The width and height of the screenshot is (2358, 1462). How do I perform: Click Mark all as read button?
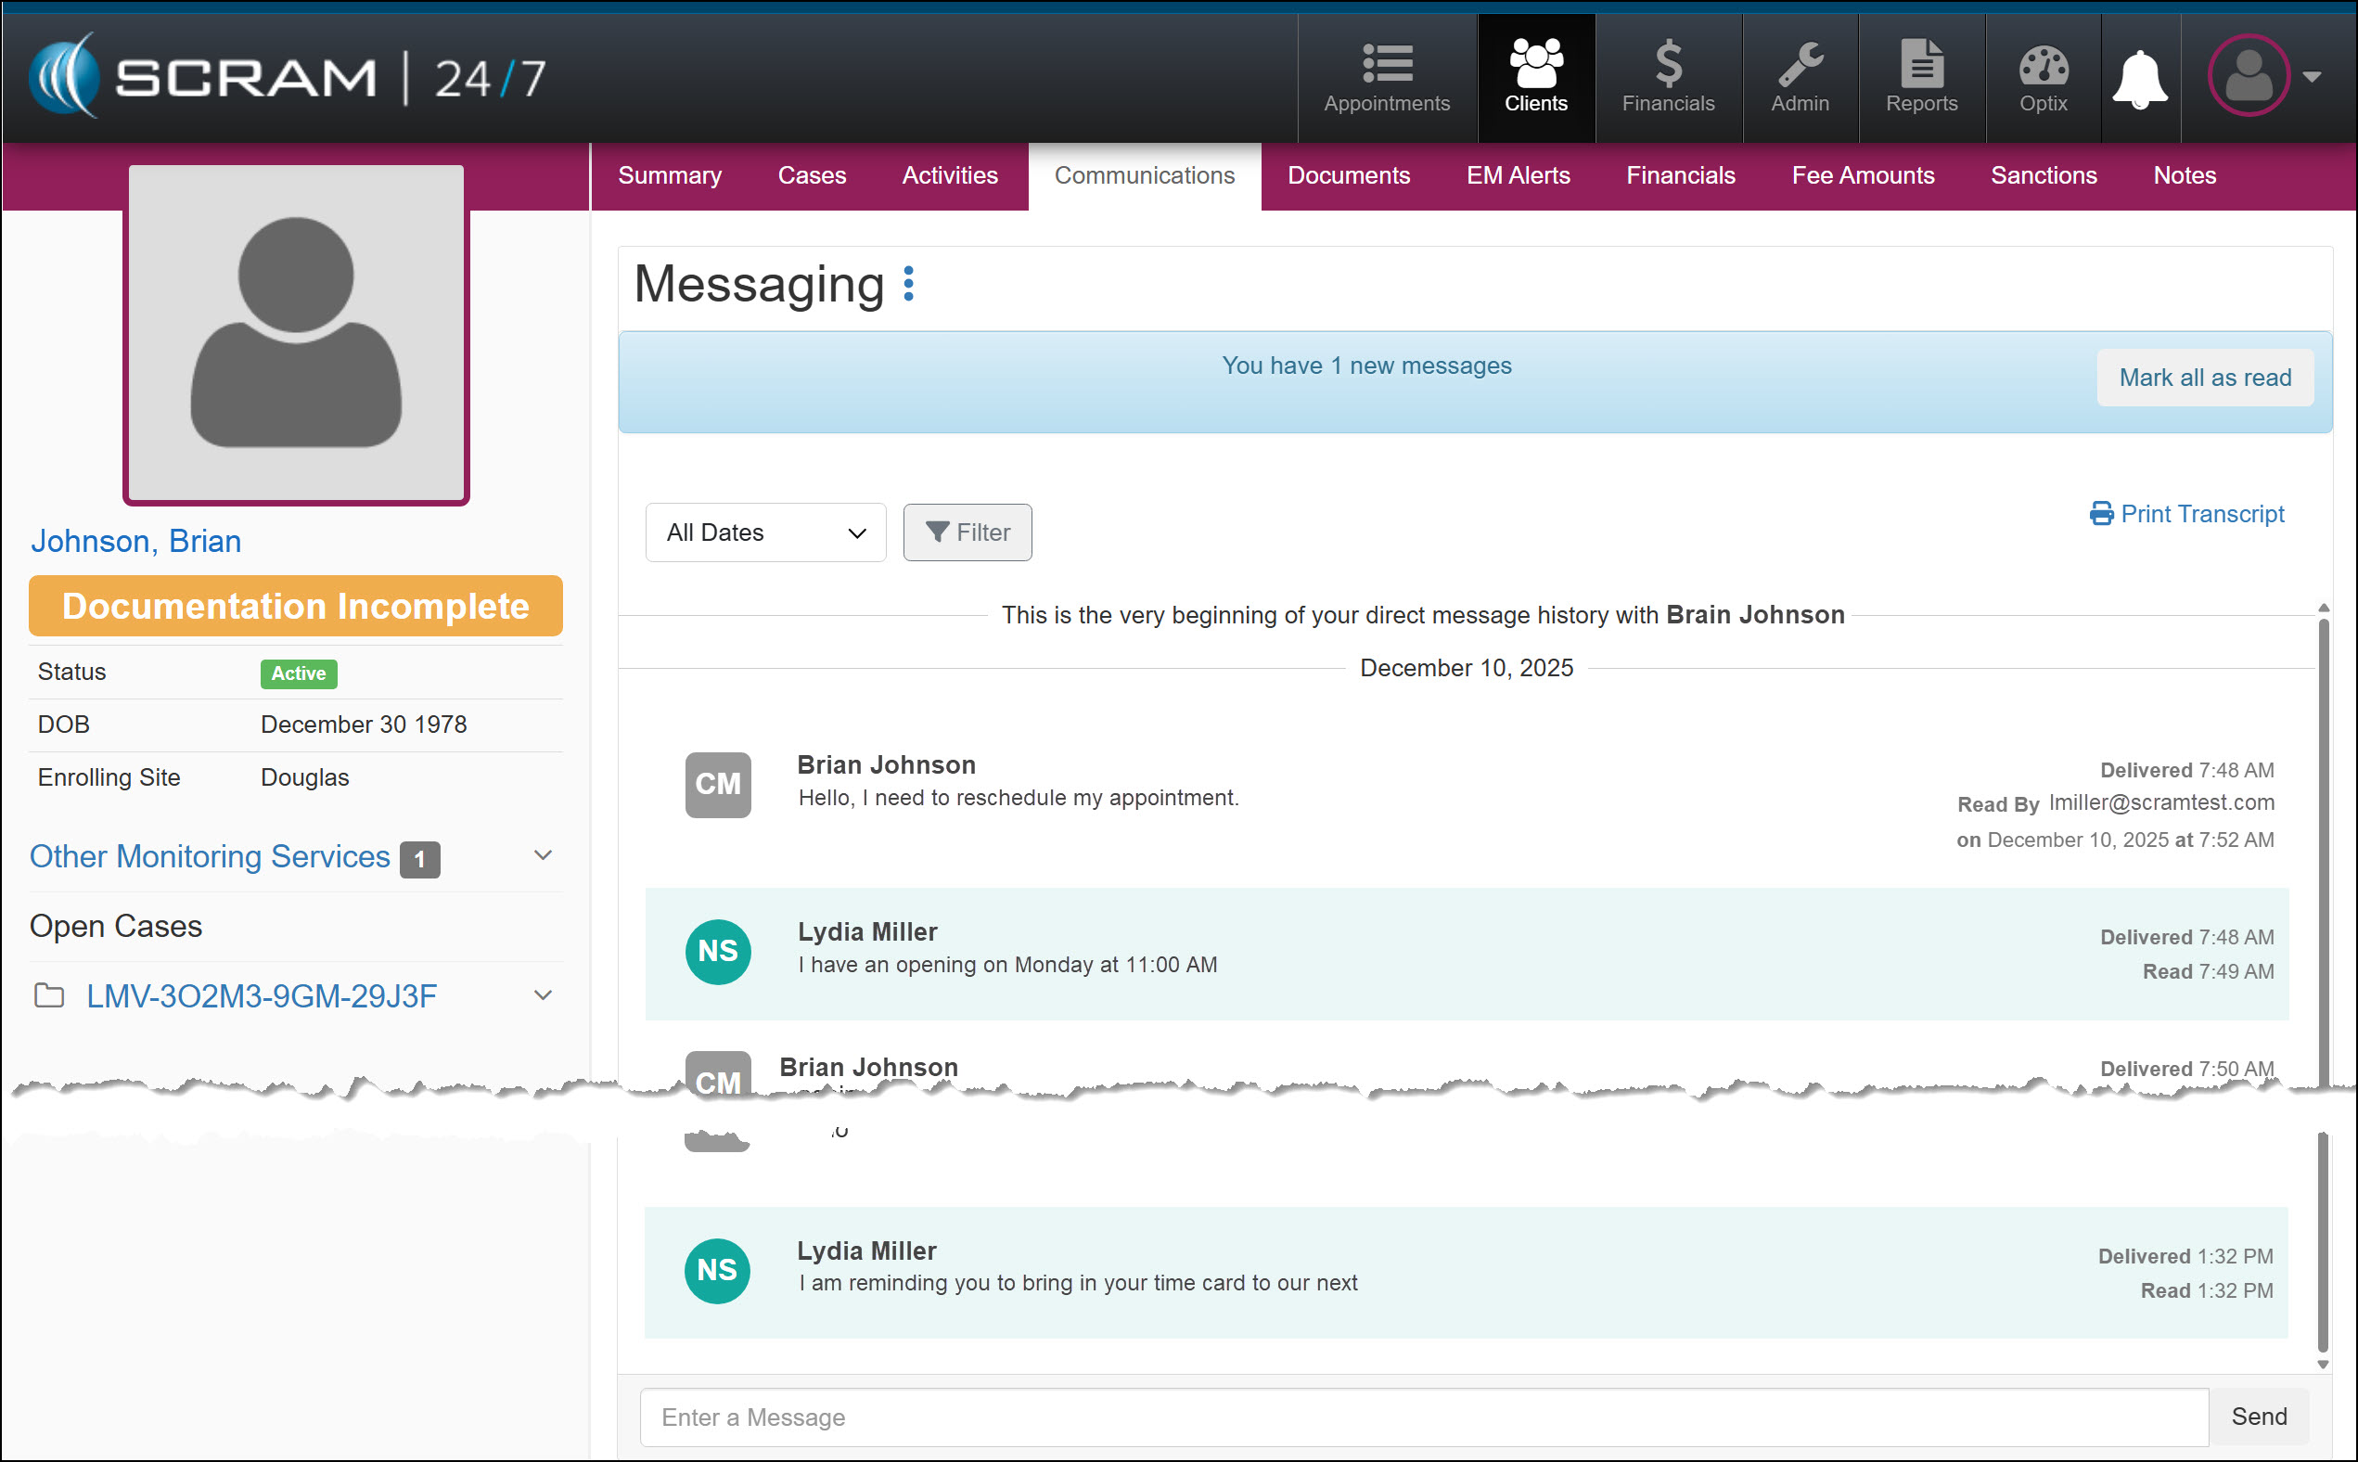2204,378
